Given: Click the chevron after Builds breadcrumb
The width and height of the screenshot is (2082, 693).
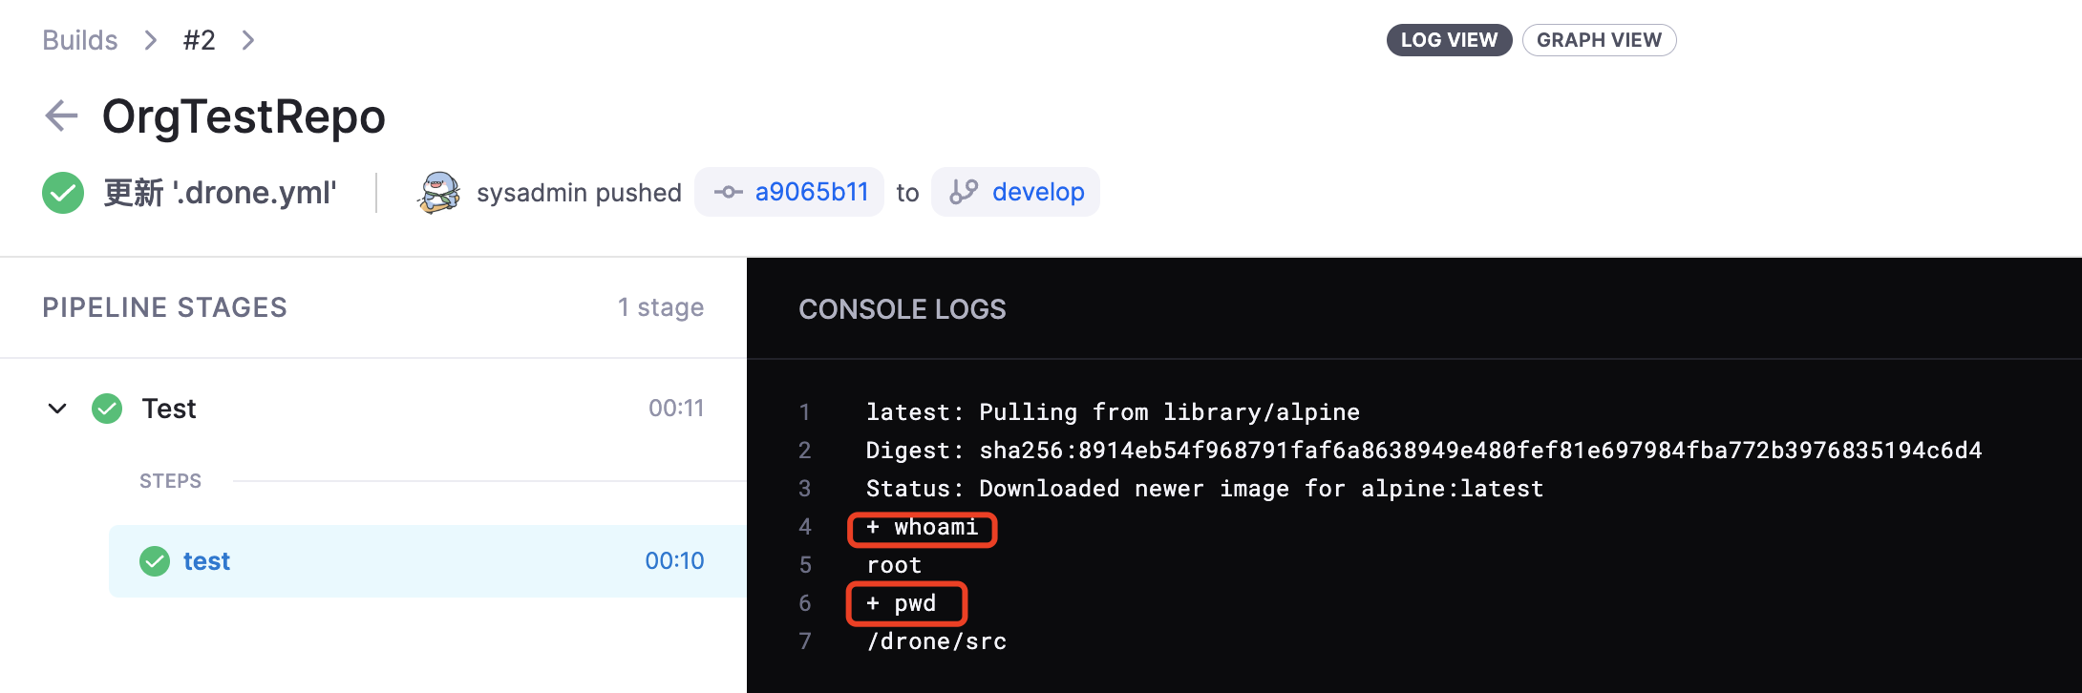Looking at the screenshot, I should (x=151, y=40).
